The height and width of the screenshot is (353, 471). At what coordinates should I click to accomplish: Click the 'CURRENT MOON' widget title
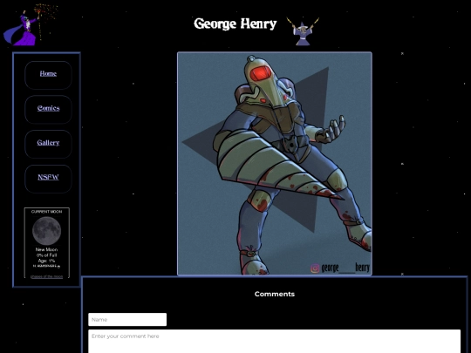pos(46,212)
